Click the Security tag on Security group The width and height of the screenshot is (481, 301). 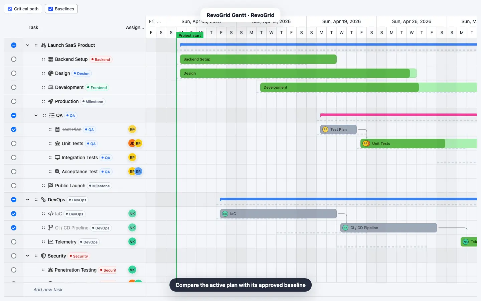(x=79, y=256)
